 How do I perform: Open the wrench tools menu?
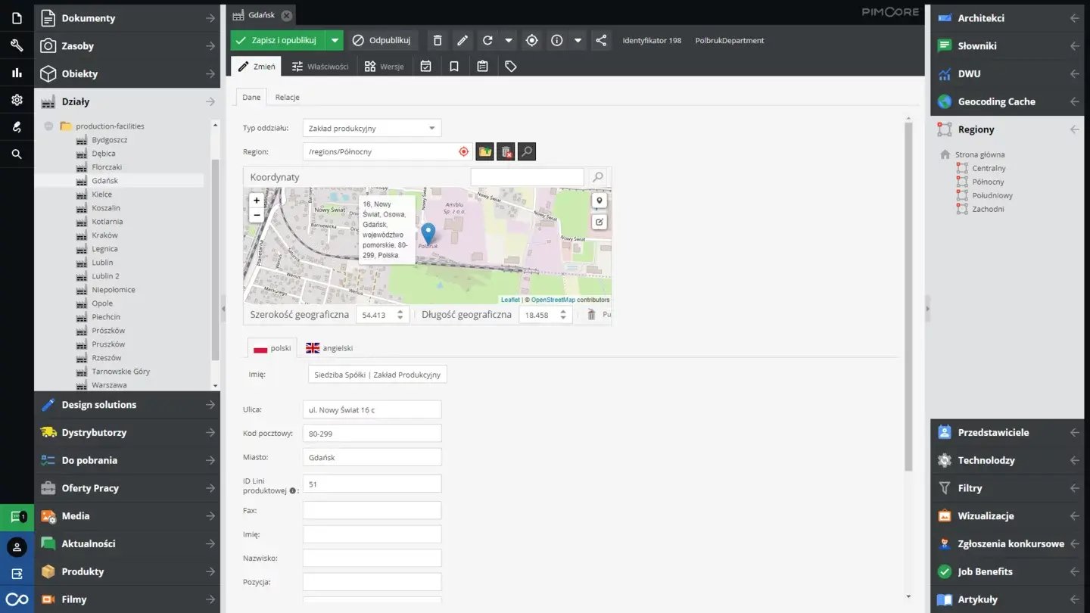[x=17, y=45]
